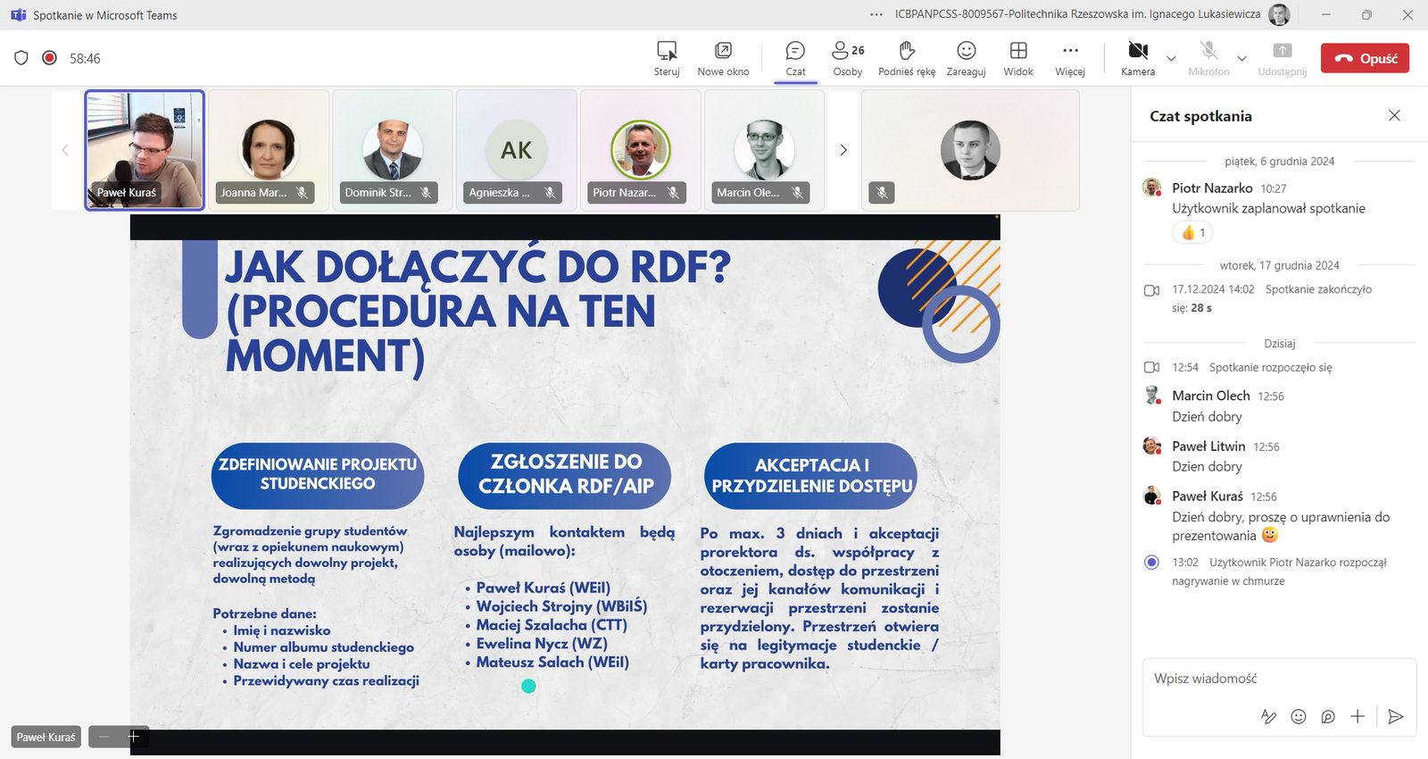
Task: Pop out meeting with Nowe okno
Action: coord(723,58)
